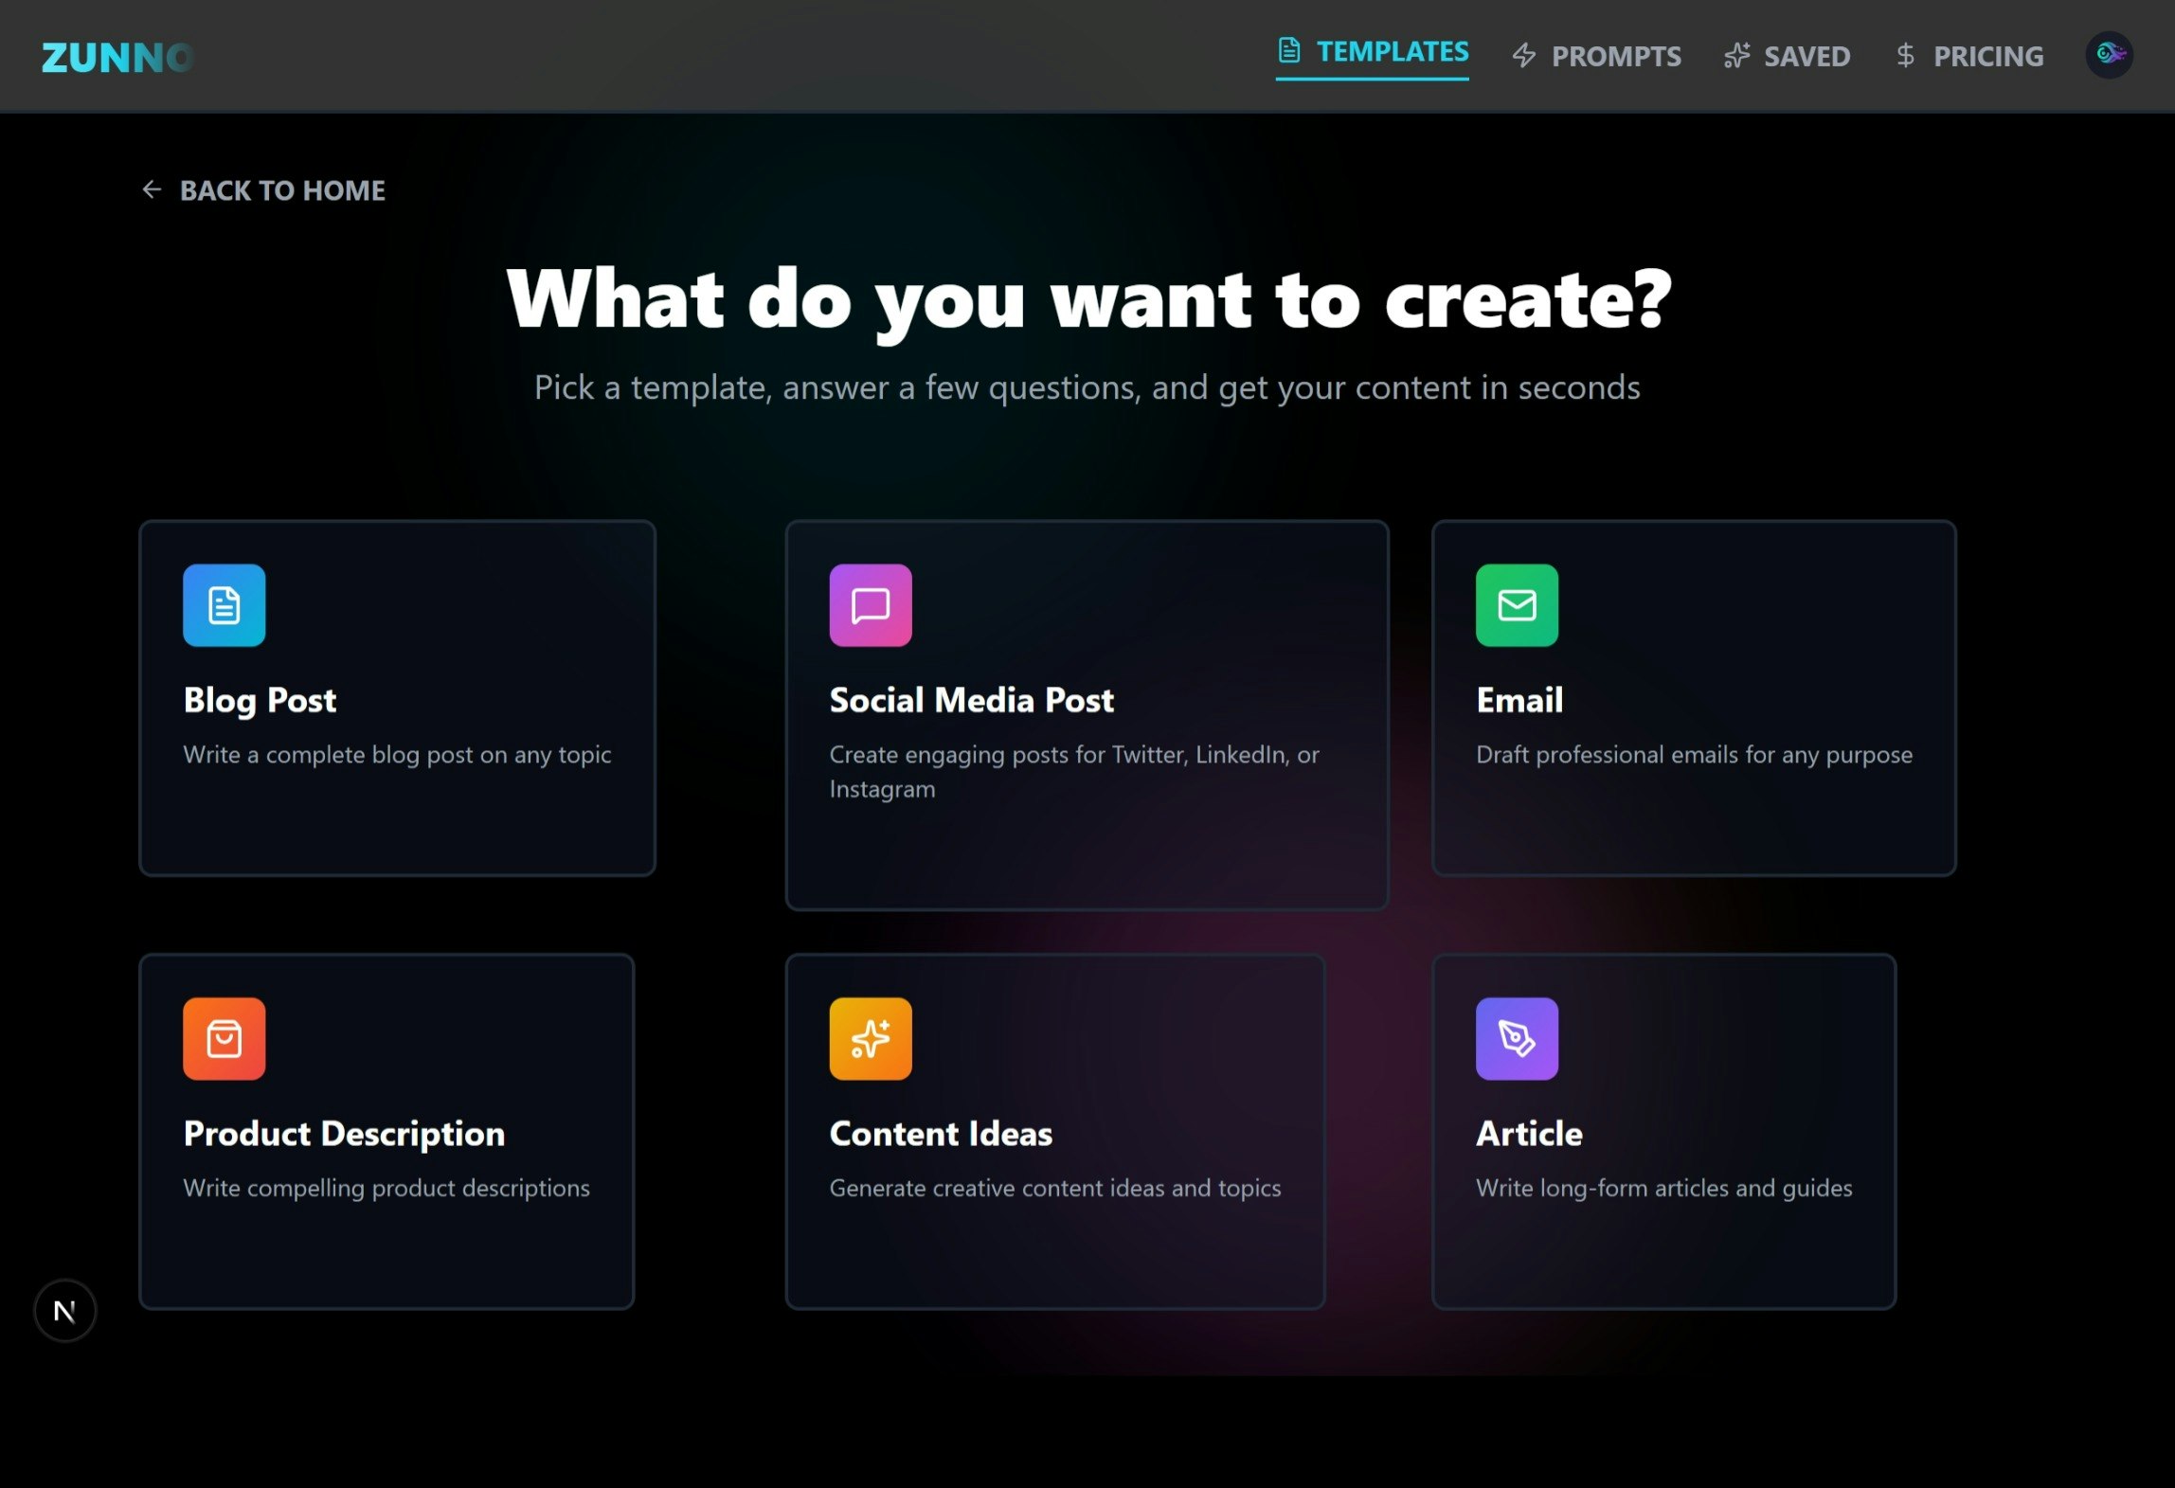Switch to the Saved tab
2175x1488 pixels.
click(x=1787, y=57)
